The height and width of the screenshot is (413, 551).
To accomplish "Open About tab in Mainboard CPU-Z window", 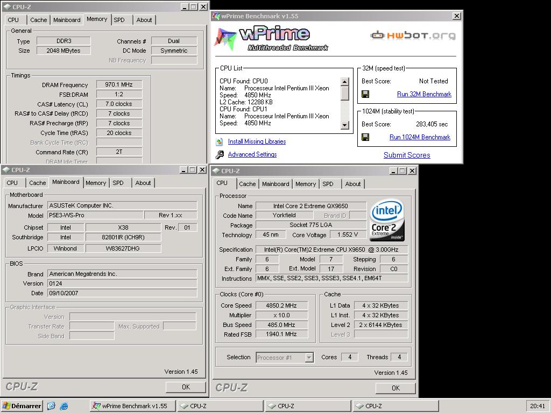I will (x=143, y=183).
